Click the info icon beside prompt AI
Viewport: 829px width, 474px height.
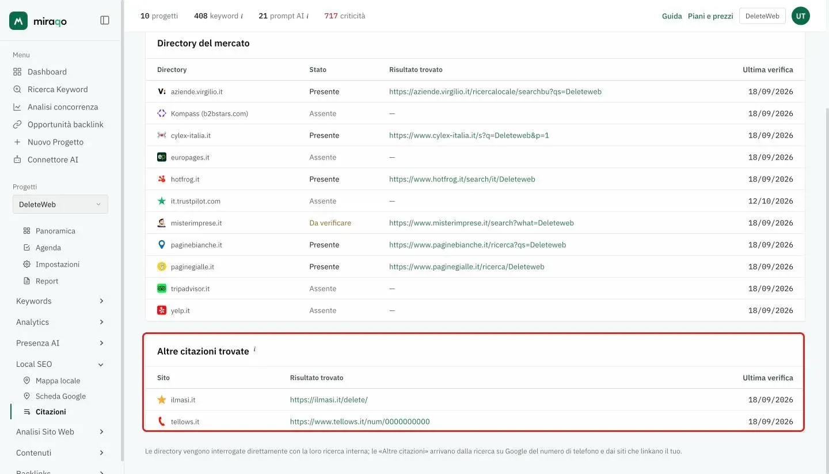pos(307,16)
